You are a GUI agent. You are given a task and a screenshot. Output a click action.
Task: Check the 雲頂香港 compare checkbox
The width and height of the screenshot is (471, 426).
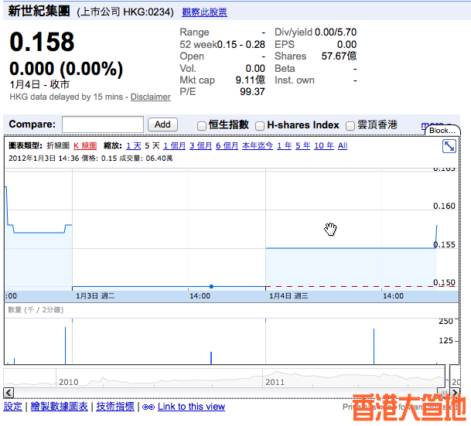350,126
